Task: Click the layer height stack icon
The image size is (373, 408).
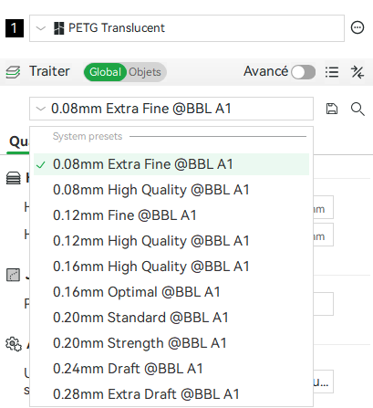Action: tap(14, 178)
